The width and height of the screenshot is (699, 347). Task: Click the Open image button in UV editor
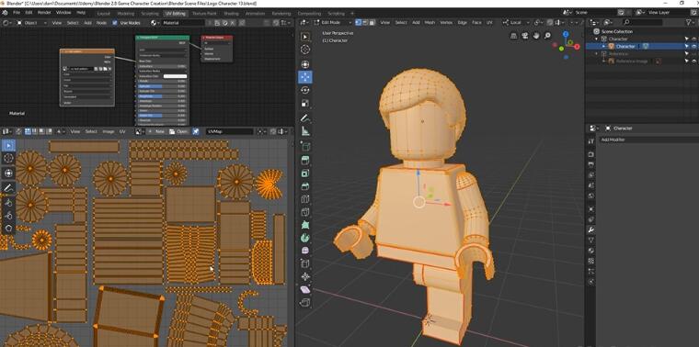click(x=179, y=131)
